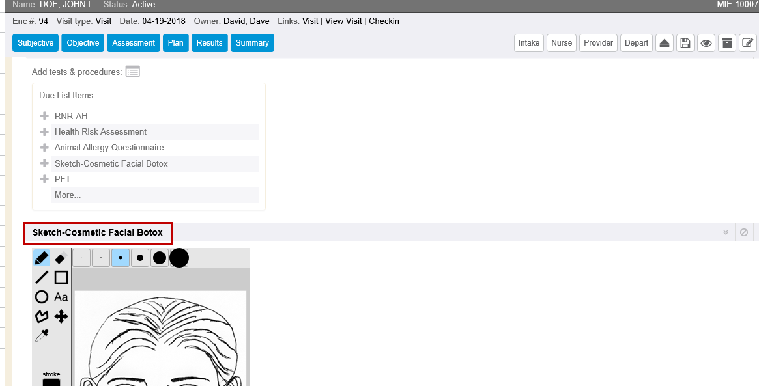Click the Provider button
This screenshot has height=386, width=759.
(598, 43)
